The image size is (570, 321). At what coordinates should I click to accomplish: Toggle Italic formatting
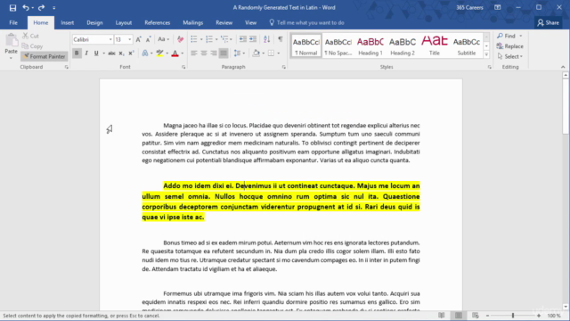[x=86, y=53]
